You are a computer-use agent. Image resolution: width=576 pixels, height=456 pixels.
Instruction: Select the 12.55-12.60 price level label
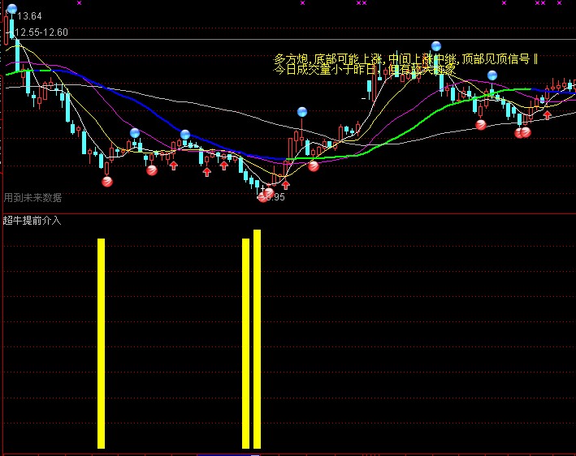coord(41,32)
